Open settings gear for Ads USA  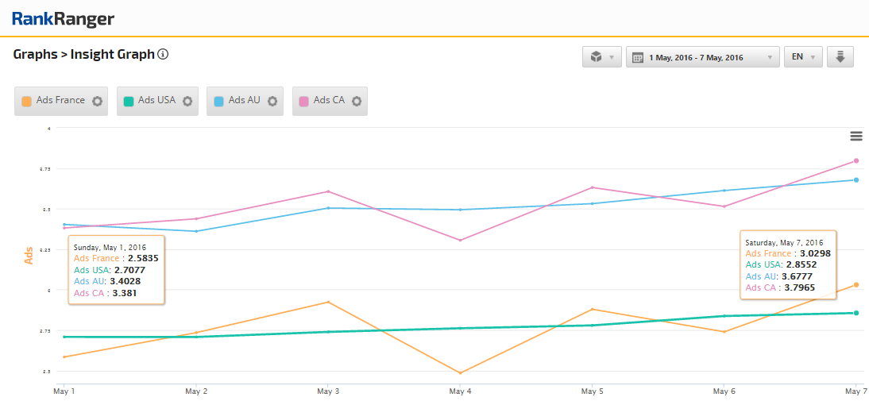(187, 101)
